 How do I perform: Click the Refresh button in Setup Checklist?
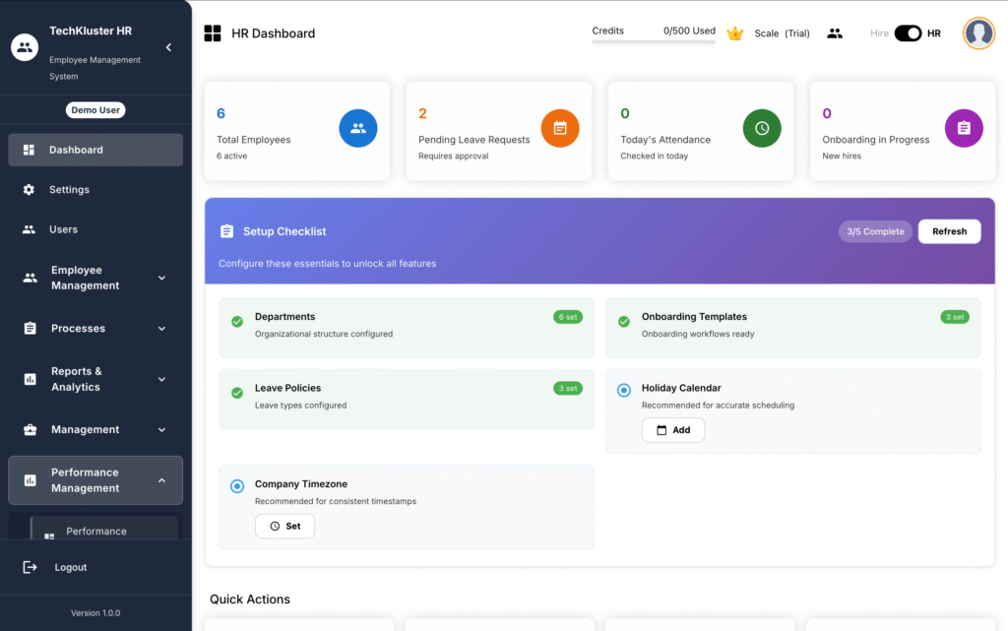click(949, 231)
